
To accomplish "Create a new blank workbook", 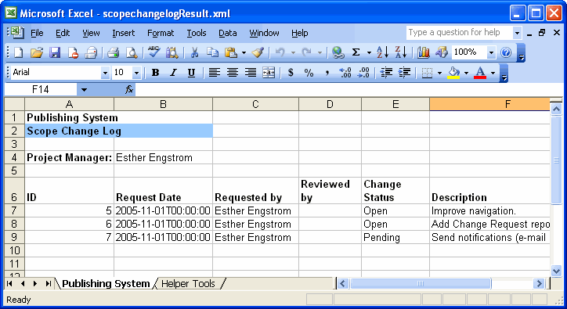I will [18, 52].
